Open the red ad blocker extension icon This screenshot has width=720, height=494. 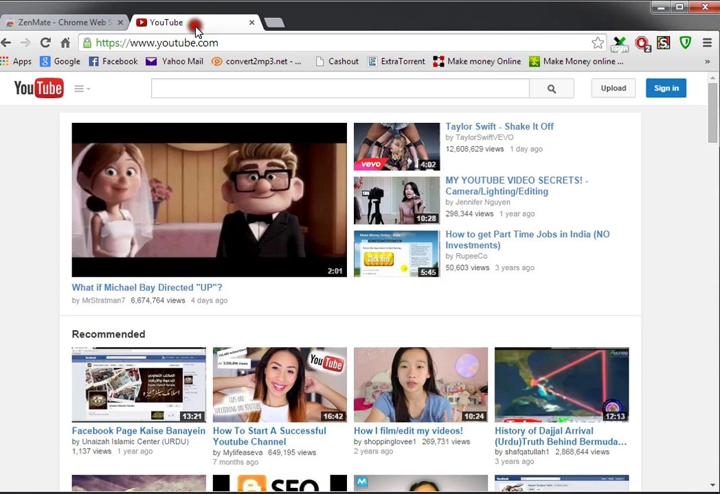pyautogui.click(x=642, y=44)
